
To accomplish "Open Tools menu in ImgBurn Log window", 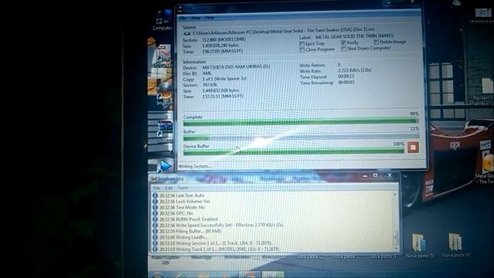I will click(x=183, y=188).
